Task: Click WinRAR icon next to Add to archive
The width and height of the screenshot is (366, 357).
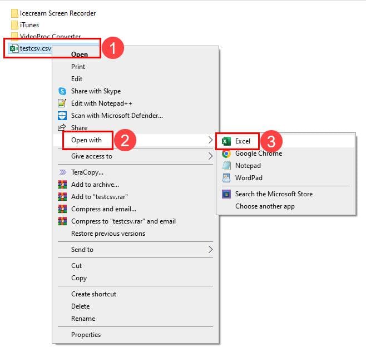Action: pos(62,184)
